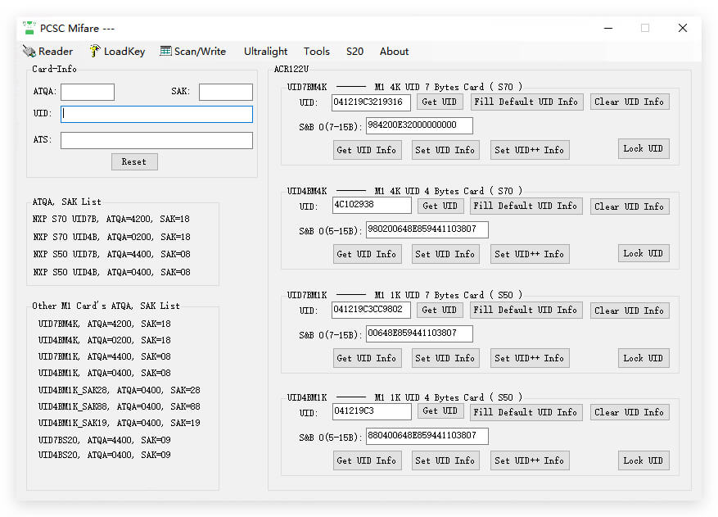Click Set UID++ Info for UID7BM4K card

(x=529, y=150)
